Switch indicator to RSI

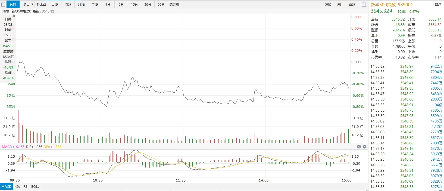pyautogui.click(x=26, y=186)
